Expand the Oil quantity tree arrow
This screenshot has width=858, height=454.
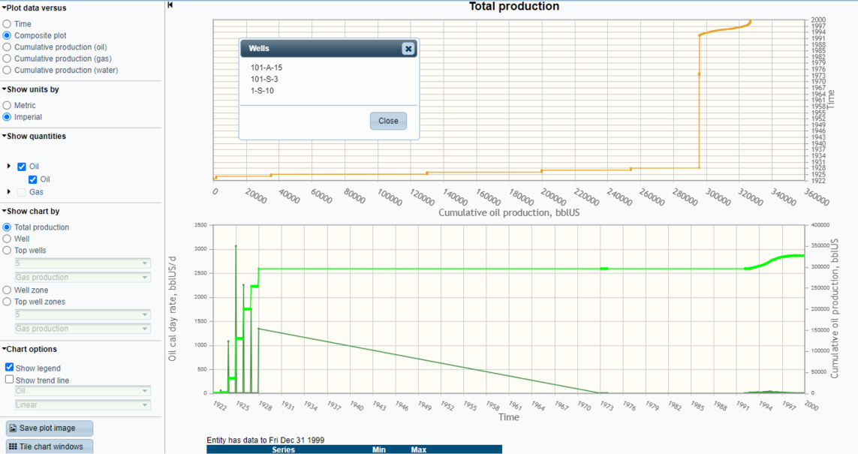point(9,167)
